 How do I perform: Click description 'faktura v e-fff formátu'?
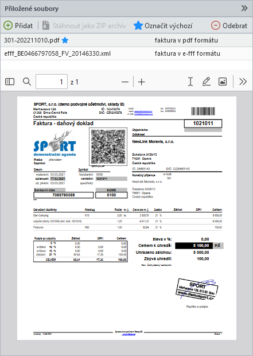187,53
